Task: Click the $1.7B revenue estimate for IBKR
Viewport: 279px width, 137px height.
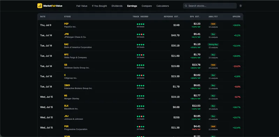Action: [x=176, y=87]
